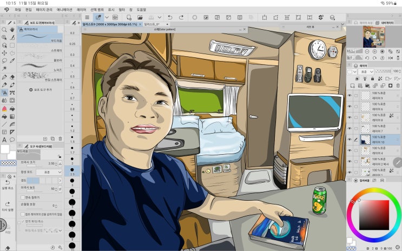Expand the 경도 hardness options arrow
This screenshot has height=251, width=402.
coord(60,181)
